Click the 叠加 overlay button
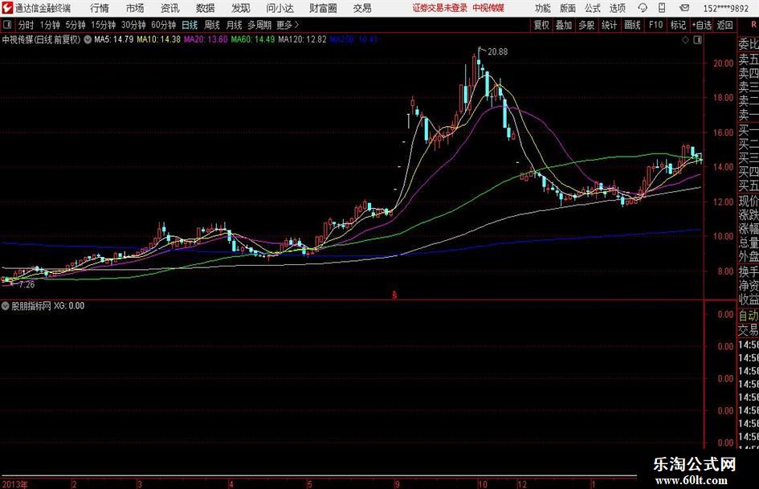The image size is (759, 489). [564, 25]
